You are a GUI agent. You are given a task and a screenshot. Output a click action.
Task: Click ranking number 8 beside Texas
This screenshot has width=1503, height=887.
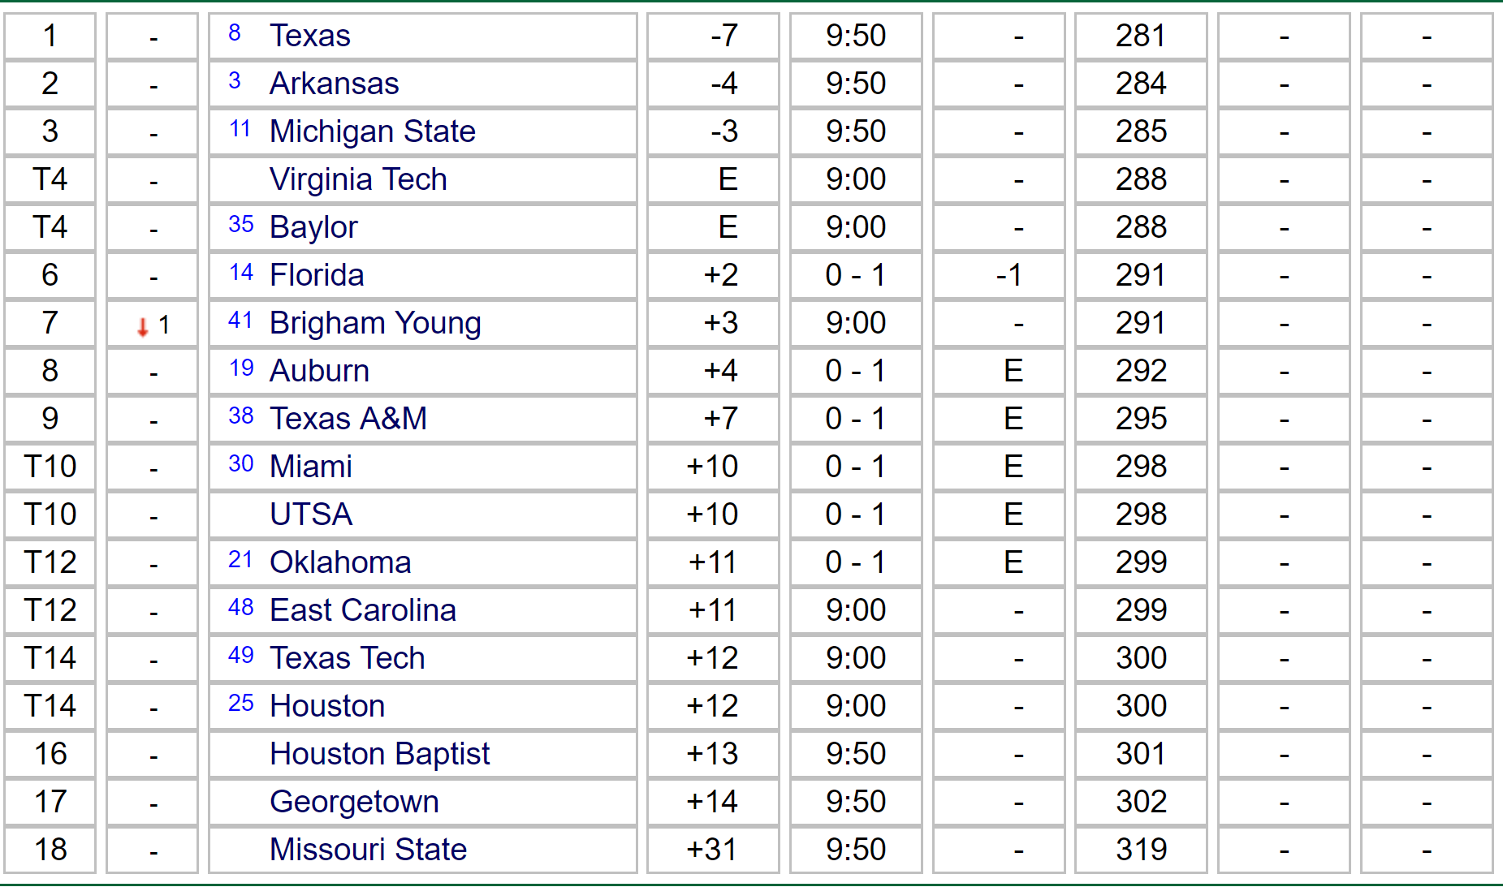point(235,33)
